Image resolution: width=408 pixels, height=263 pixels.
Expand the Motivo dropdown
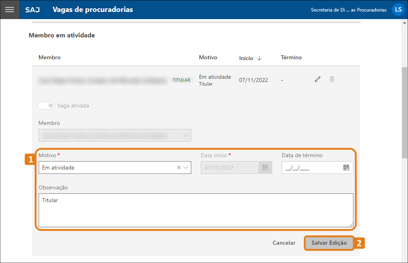[186, 168]
